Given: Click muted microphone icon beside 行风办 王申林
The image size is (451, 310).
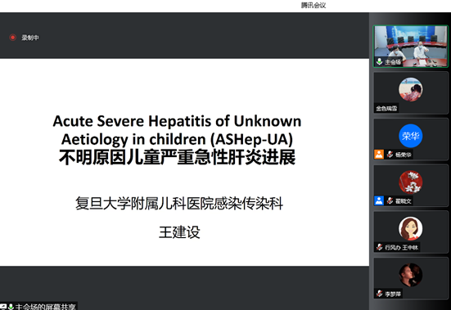Looking at the screenshot, I should coord(380,247).
